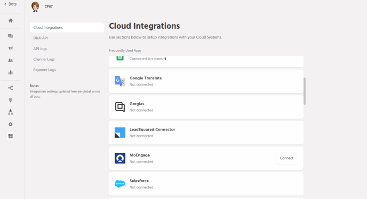Screen dimensions: 367x199
Task: Click the CP67 bot avatar
Action: coord(35,7)
